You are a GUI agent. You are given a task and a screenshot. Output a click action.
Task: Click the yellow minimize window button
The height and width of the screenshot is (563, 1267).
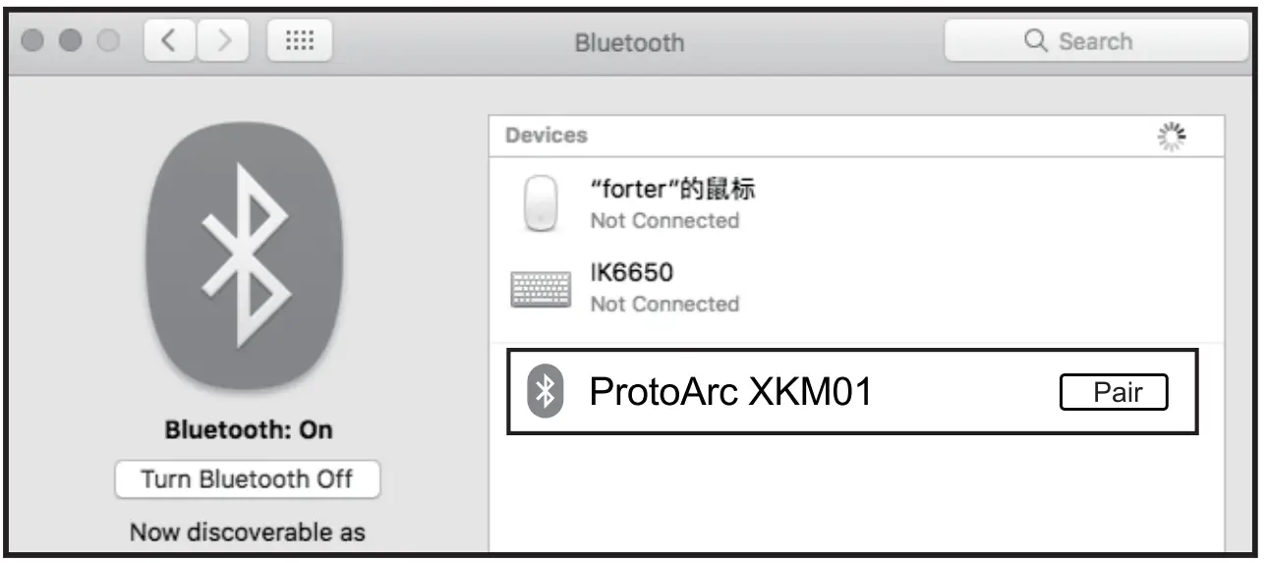coord(71,42)
